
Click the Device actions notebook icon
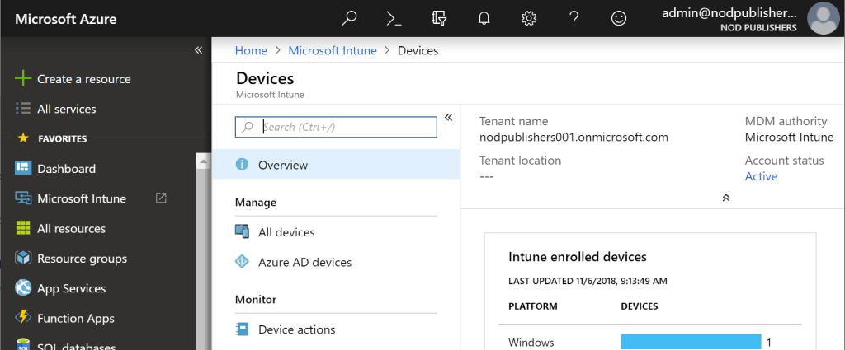tap(243, 329)
